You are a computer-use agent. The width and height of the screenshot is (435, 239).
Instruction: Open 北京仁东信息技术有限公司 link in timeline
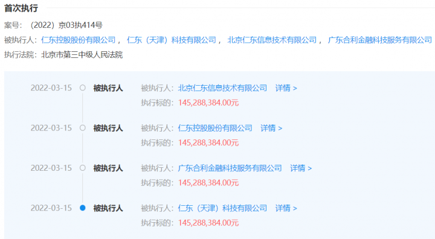pos(222,88)
